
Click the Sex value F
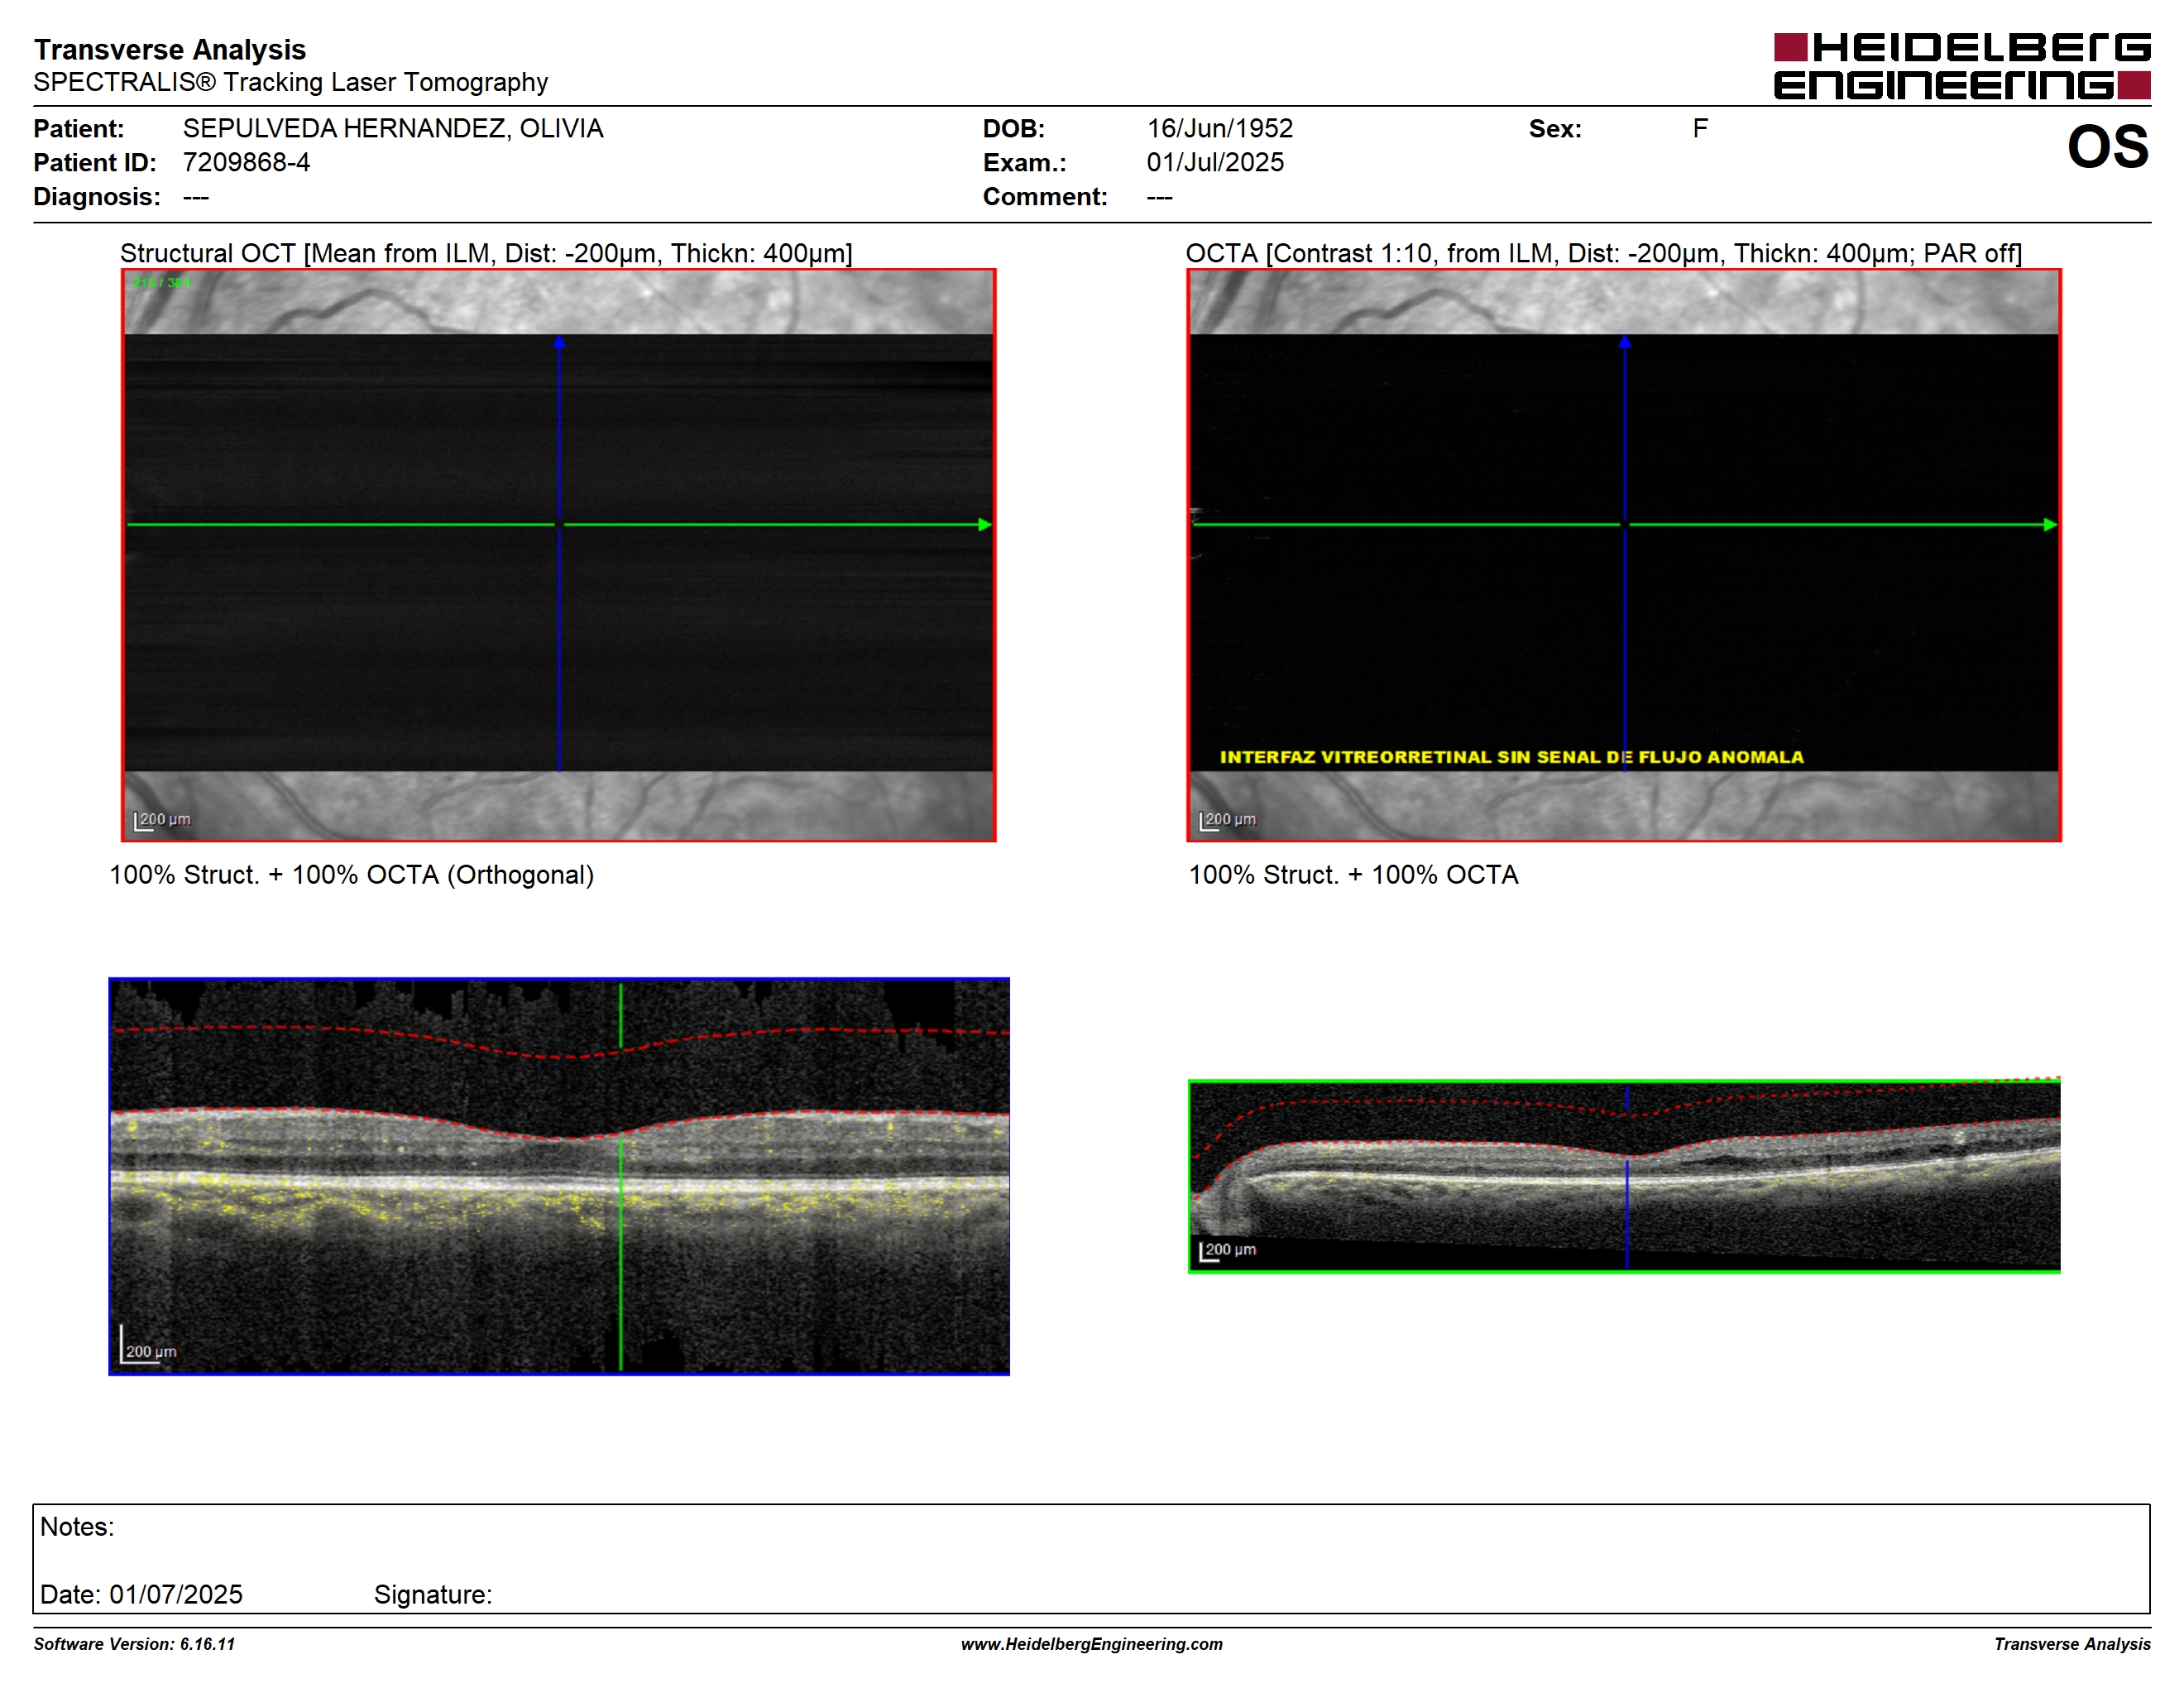coord(1700,129)
